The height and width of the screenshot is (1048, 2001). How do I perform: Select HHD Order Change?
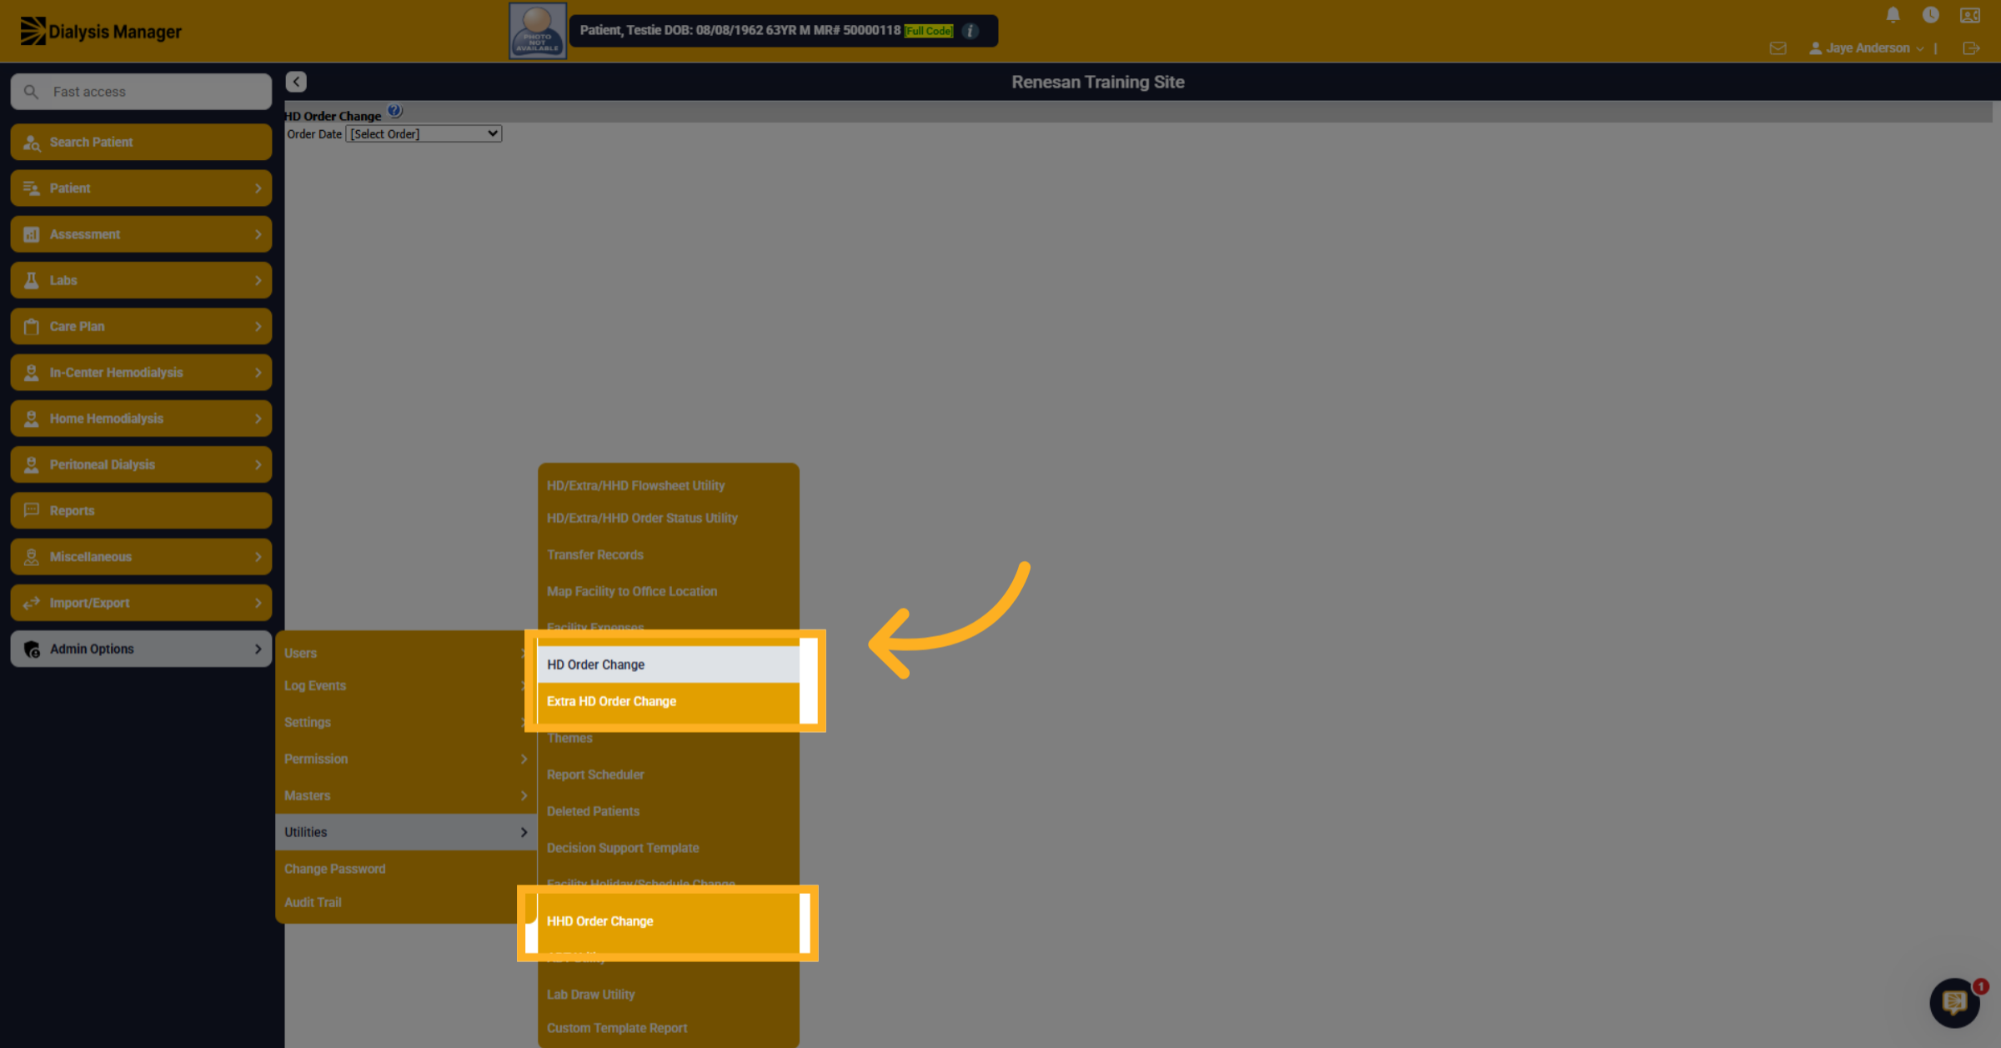tap(669, 921)
